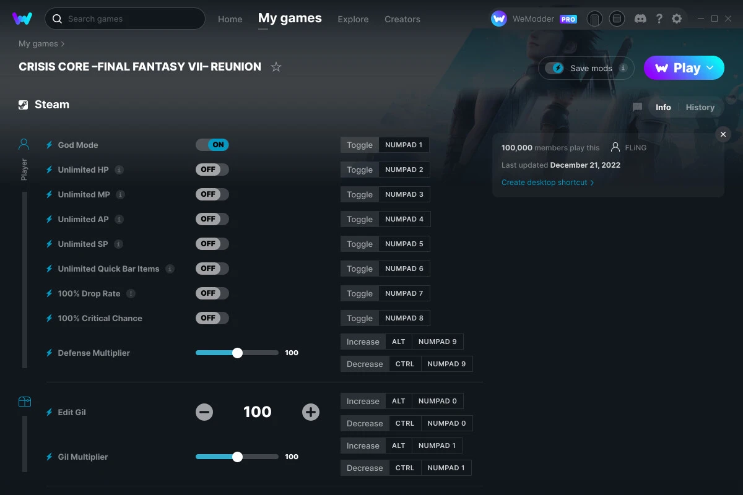Click Toggle hotkey button for God Mode

[360, 145]
